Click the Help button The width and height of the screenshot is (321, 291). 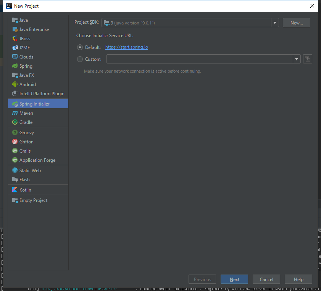click(298, 279)
